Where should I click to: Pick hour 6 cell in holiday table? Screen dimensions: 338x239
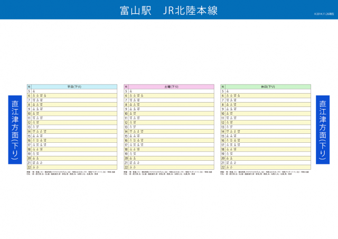click(x=223, y=96)
